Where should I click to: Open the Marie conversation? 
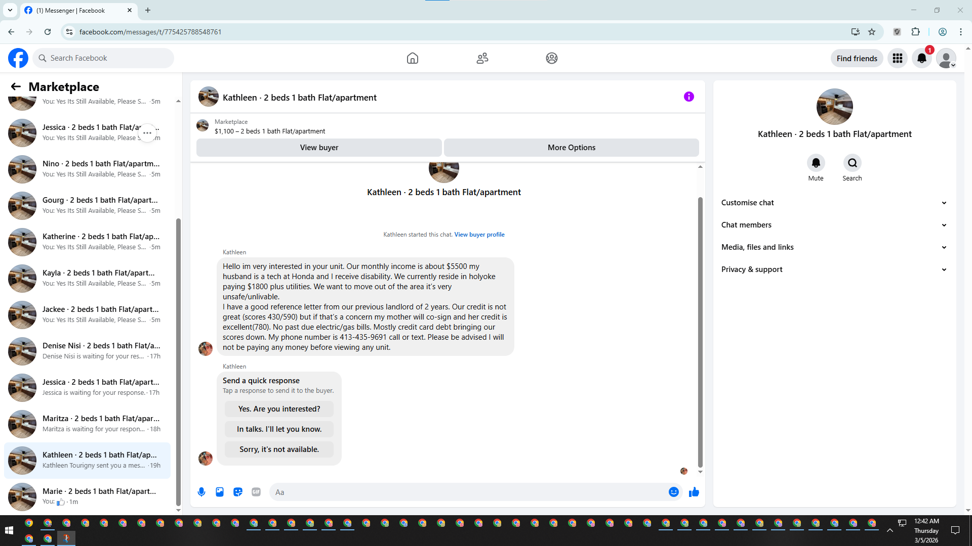pos(87,496)
